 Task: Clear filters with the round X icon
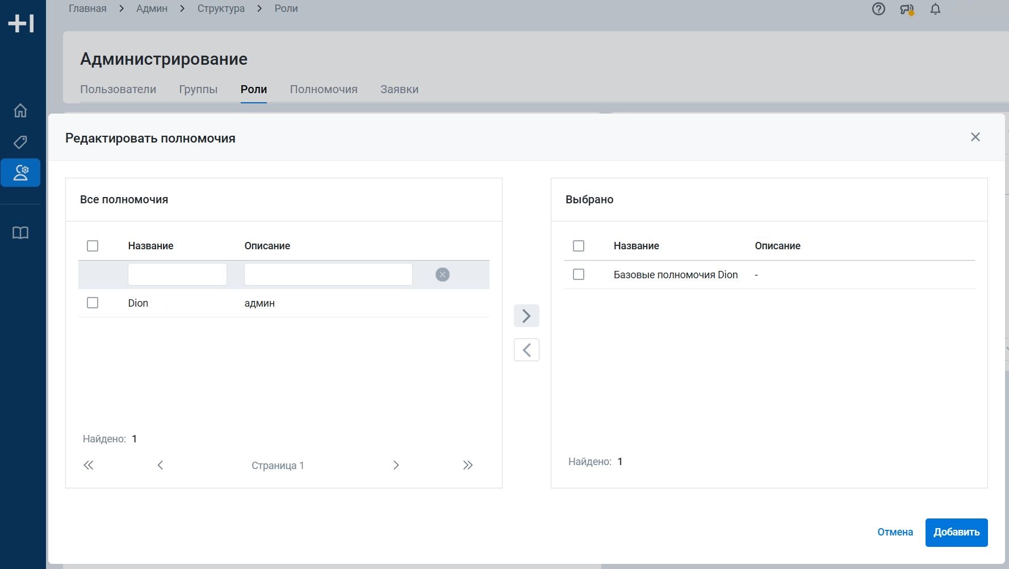click(x=442, y=275)
